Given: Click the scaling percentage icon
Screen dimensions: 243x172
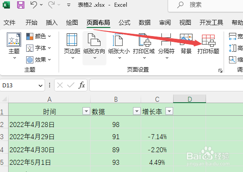Looking at the screenshot, I should point(233,60).
